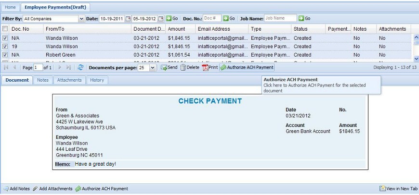Image resolution: width=419 pixels, height=195 pixels.
Task: Click the Print PDF icon
Action: coord(205,68)
